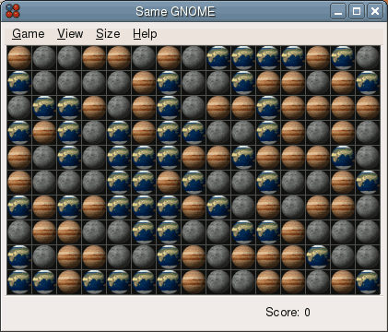Click the Same GNOME window title text

pyautogui.click(x=175, y=12)
